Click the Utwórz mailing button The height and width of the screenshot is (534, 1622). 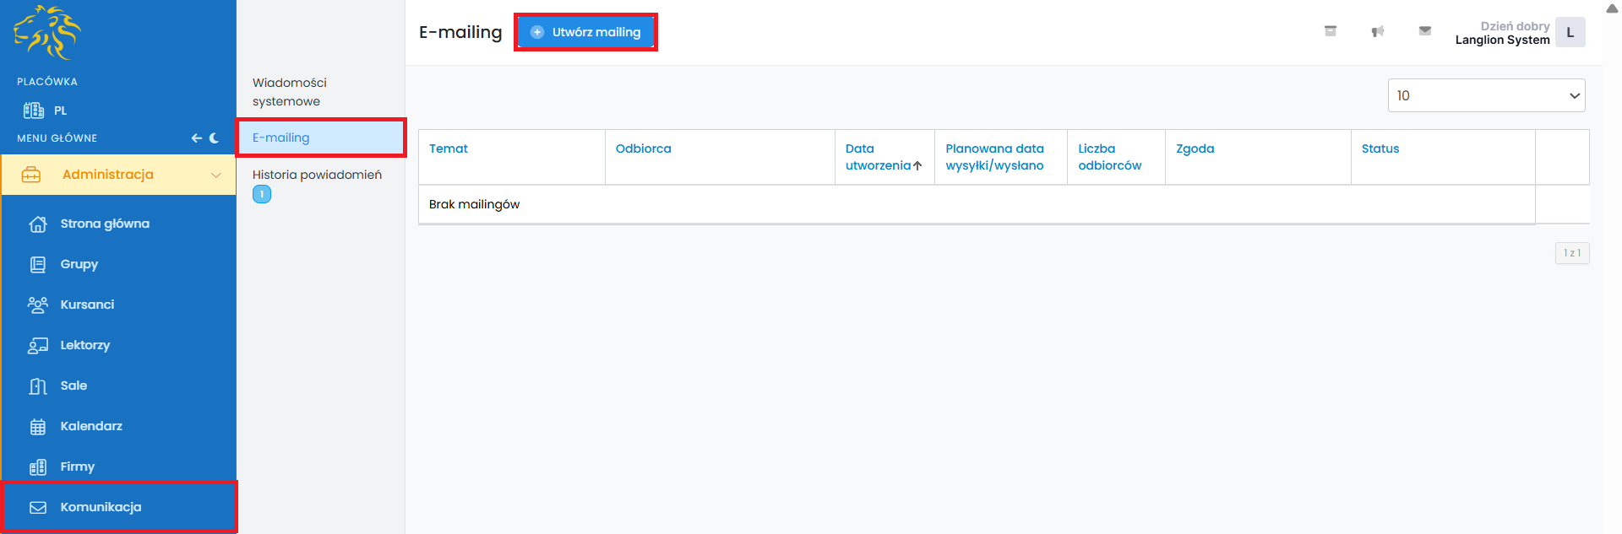coord(585,32)
